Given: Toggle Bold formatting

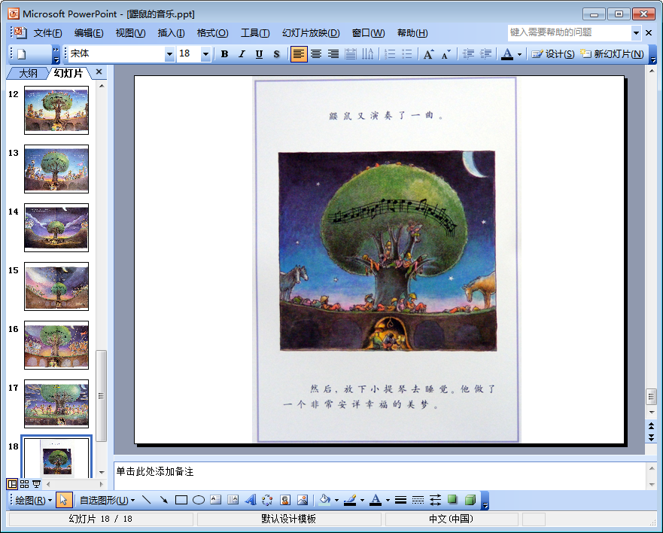Looking at the screenshot, I should click(224, 54).
